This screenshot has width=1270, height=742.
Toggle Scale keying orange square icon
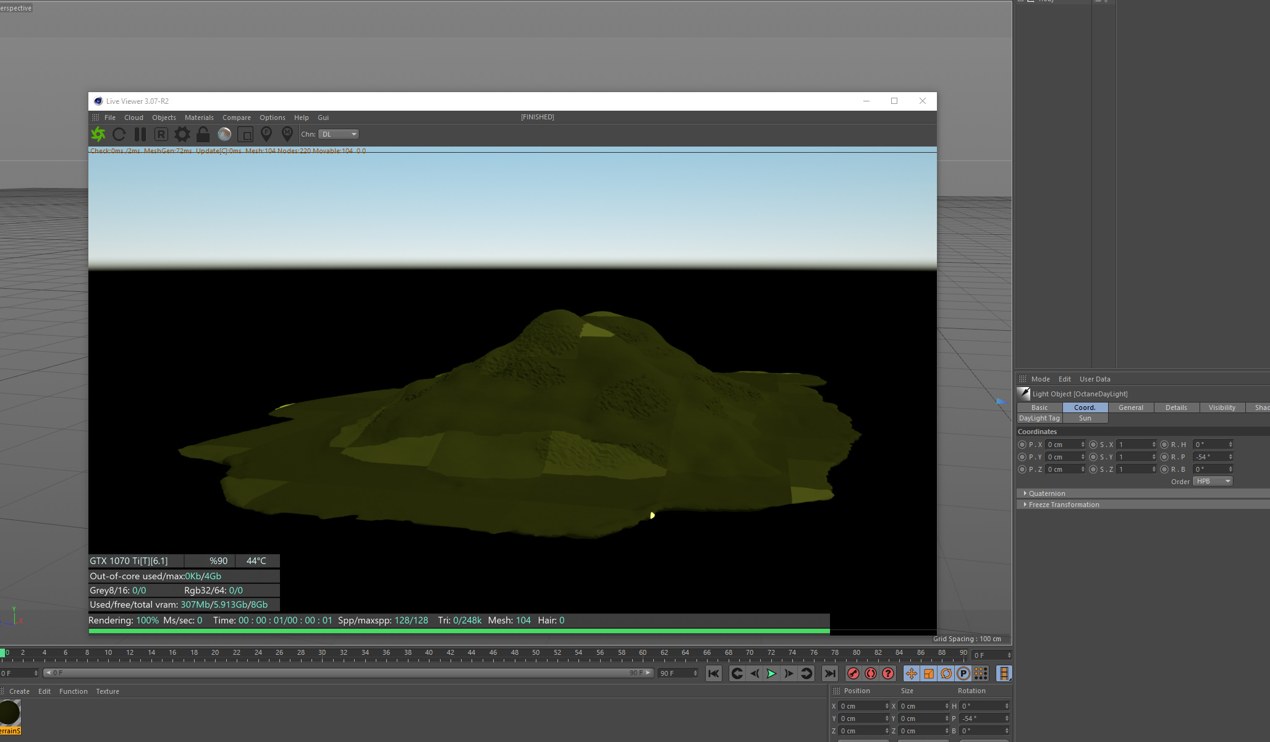tap(929, 673)
